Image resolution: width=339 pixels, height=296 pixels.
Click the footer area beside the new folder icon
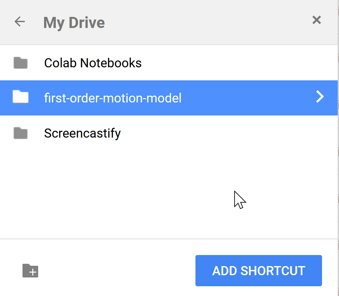[x=117, y=271]
